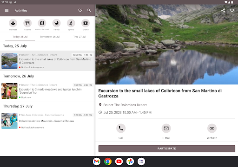Share this excursion via share icon
The image size is (238, 167).
point(223,10)
